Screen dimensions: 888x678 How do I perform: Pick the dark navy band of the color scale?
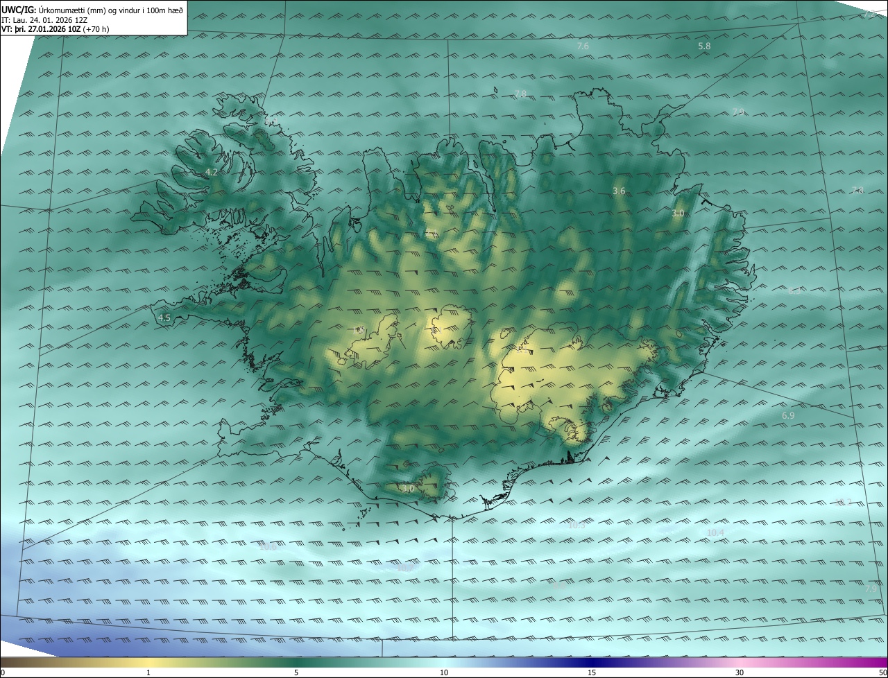tap(592, 662)
